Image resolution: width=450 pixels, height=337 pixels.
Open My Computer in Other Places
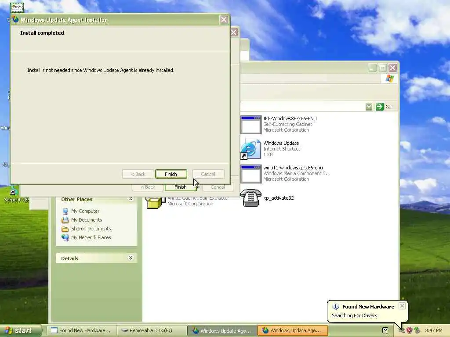tap(85, 211)
